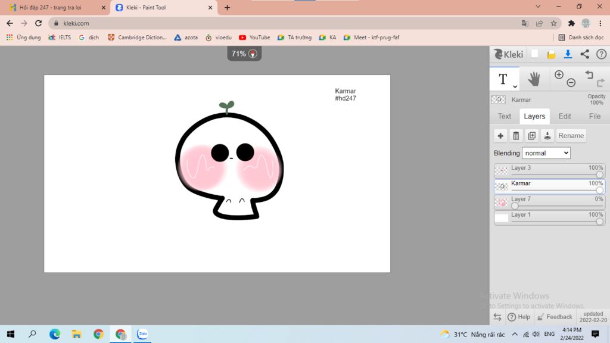This screenshot has height=343, width=610.
Task: Share the drawing via the share icon
Action: click(x=585, y=54)
